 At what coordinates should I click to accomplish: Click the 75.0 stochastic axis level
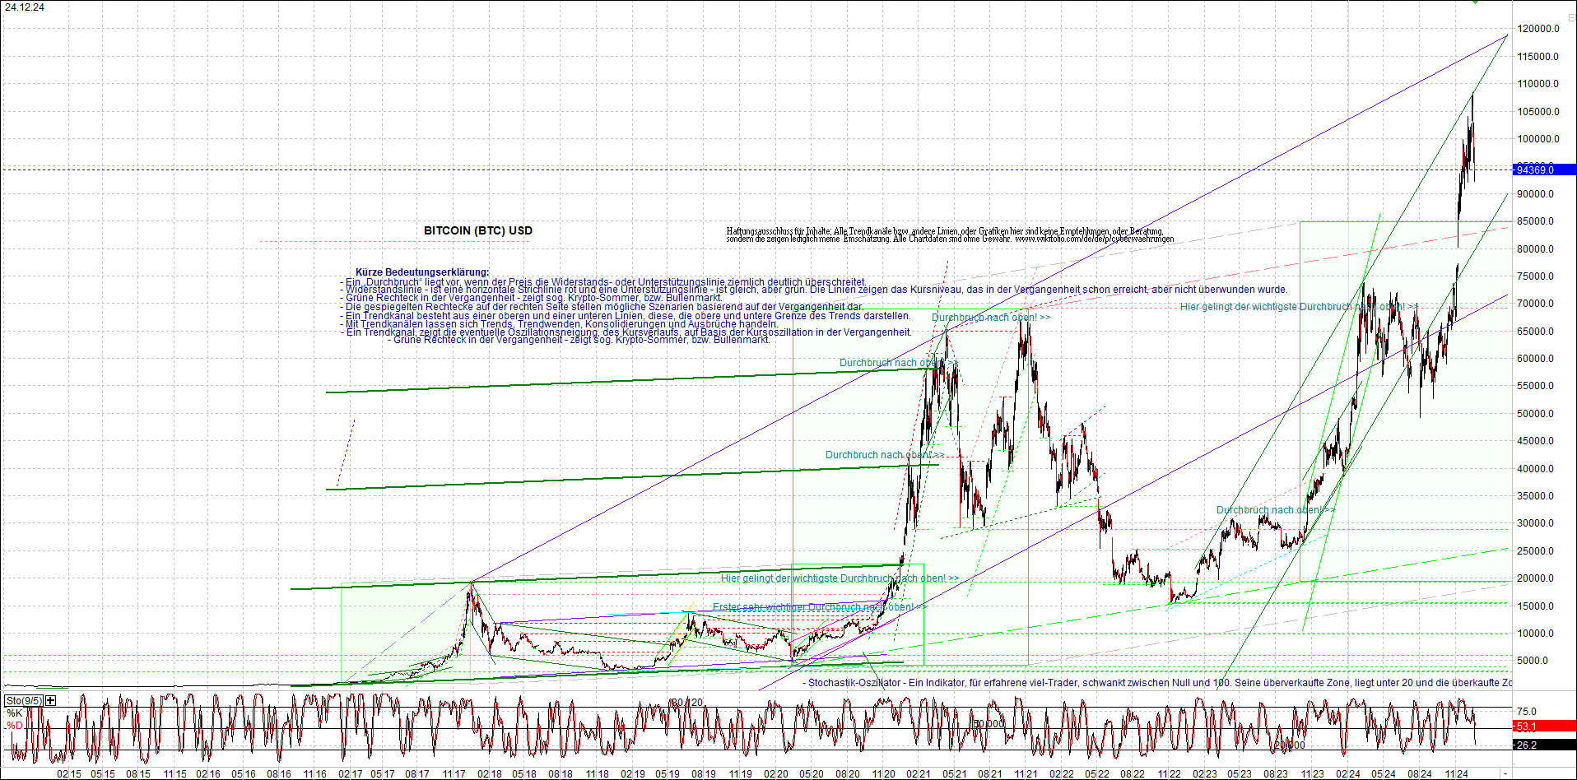1527,712
